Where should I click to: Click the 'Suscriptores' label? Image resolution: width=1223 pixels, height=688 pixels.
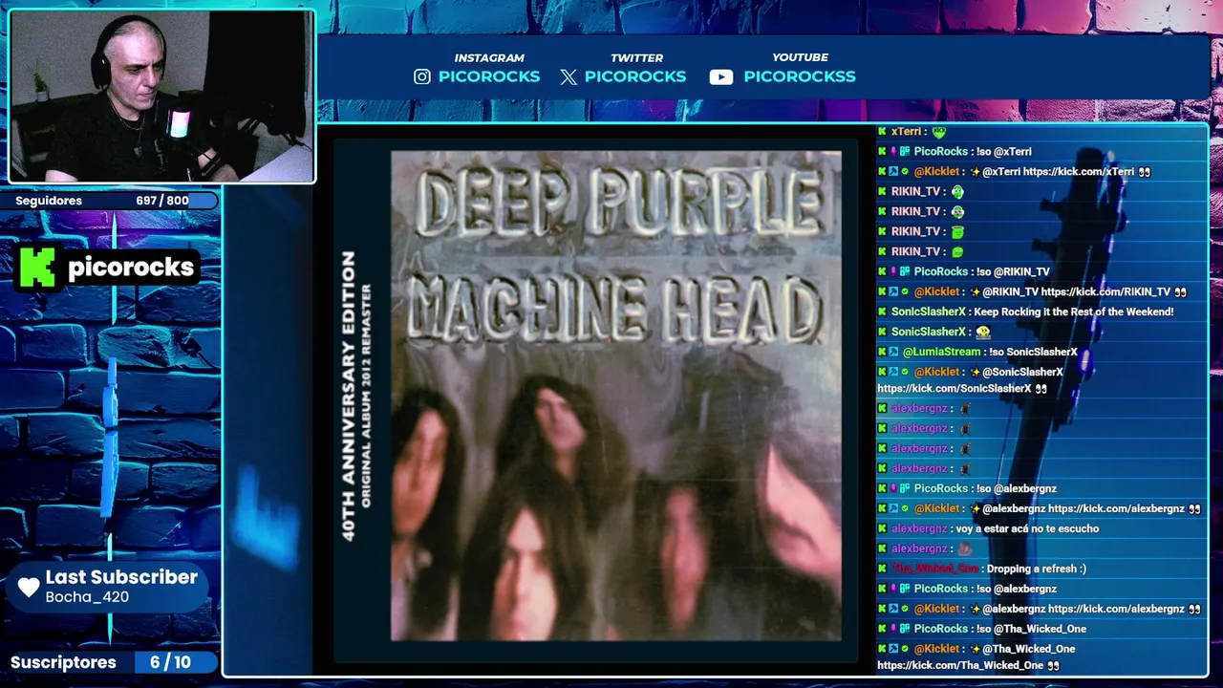pos(63,662)
